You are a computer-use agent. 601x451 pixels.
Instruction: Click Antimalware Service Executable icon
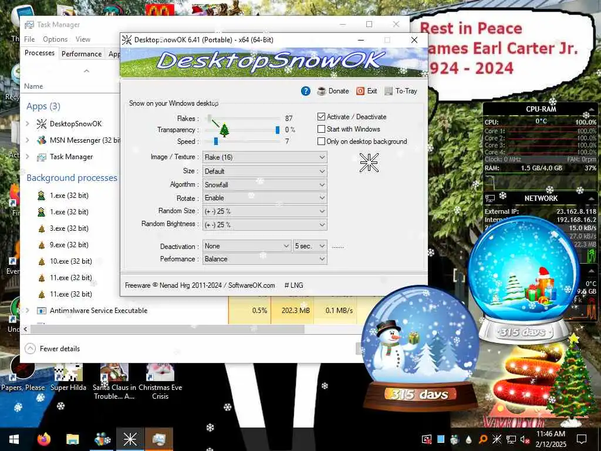(x=42, y=311)
